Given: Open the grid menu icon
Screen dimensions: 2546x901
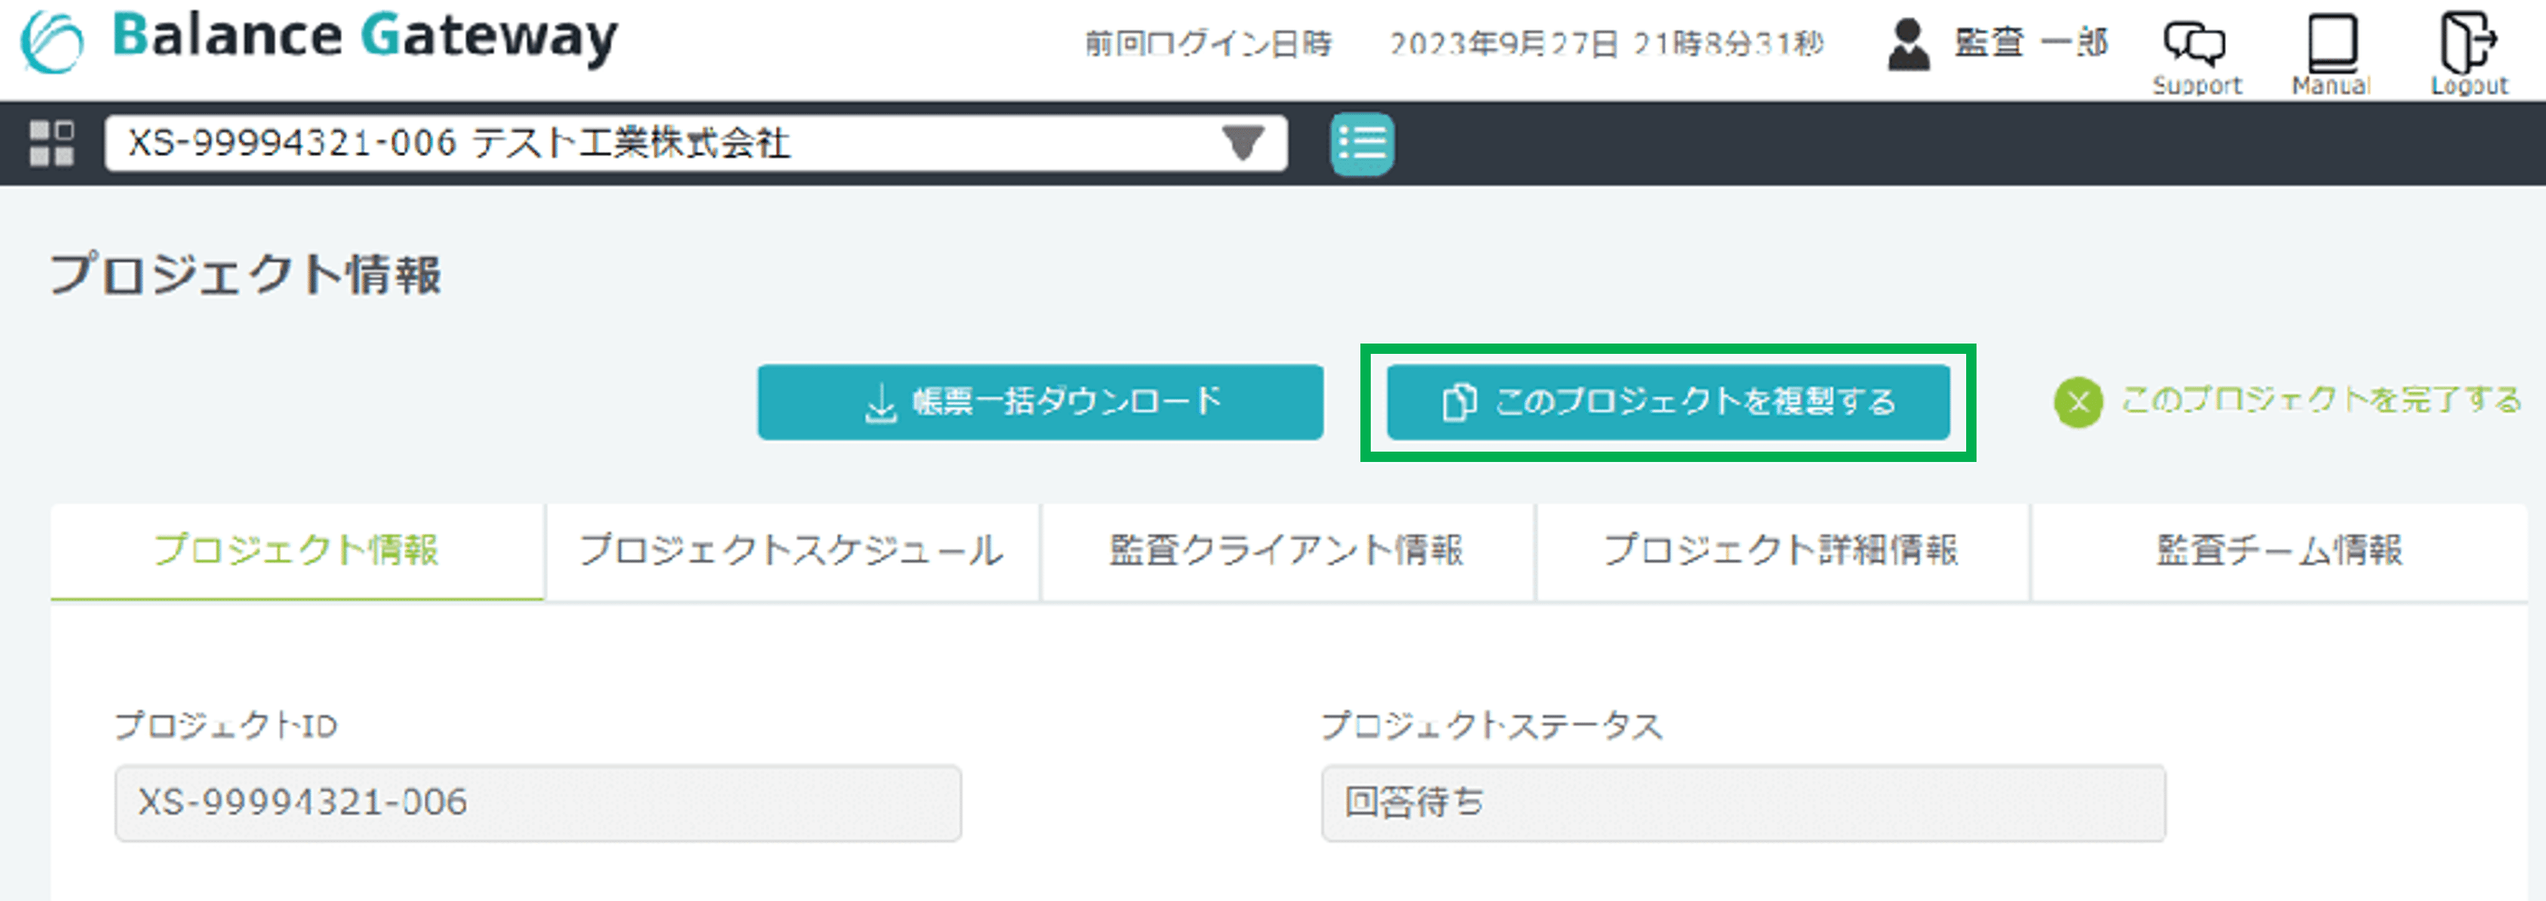Looking at the screenshot, I should coord(51,144).
